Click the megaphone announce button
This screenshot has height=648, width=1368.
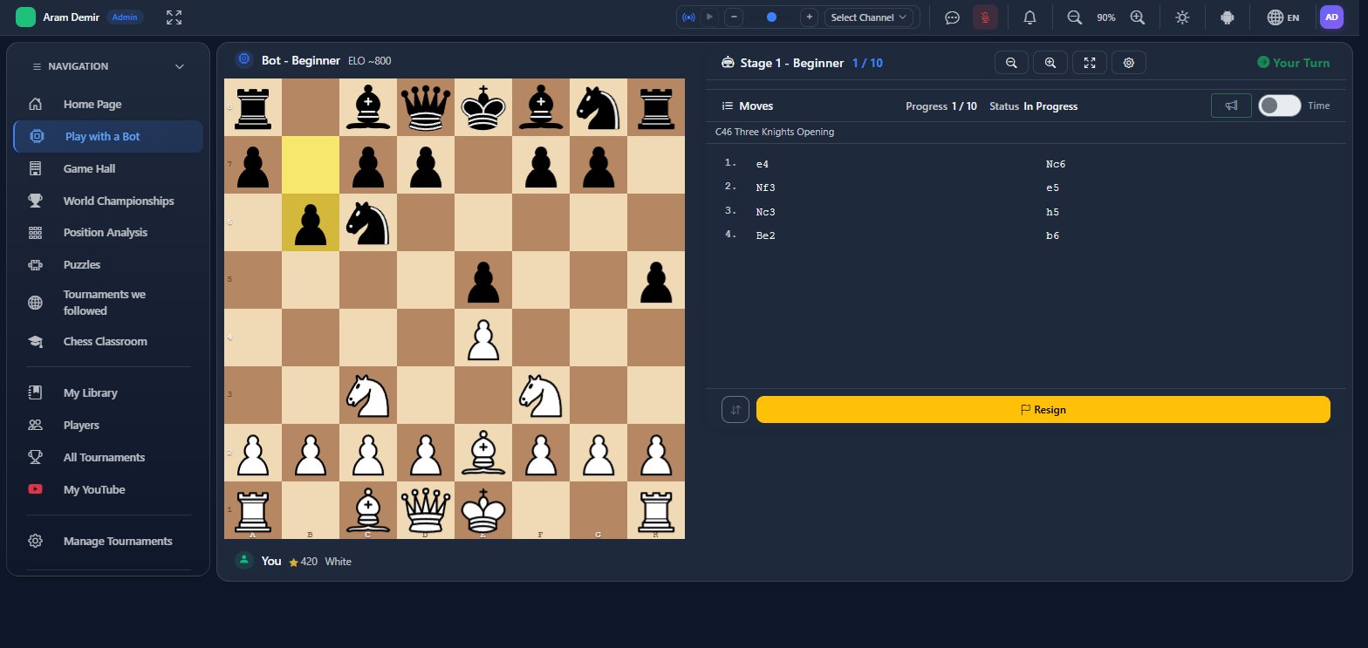pos(1231,106)
